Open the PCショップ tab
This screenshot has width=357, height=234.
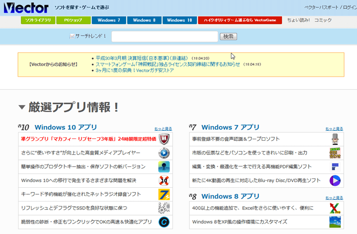point(73,20)
